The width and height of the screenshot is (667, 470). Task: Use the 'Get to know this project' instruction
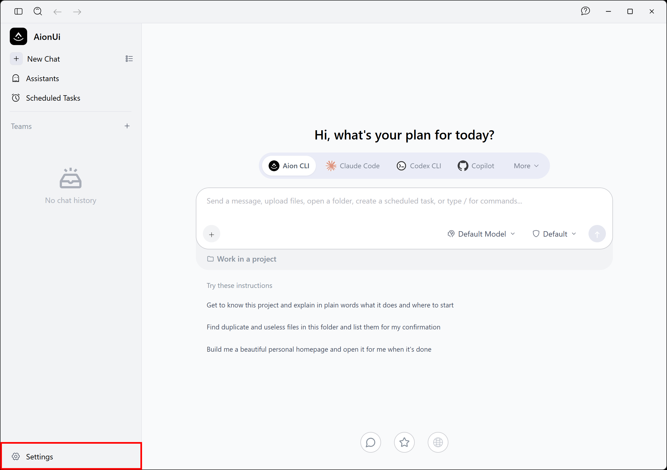pyautogui.click(x=330, y=305)
